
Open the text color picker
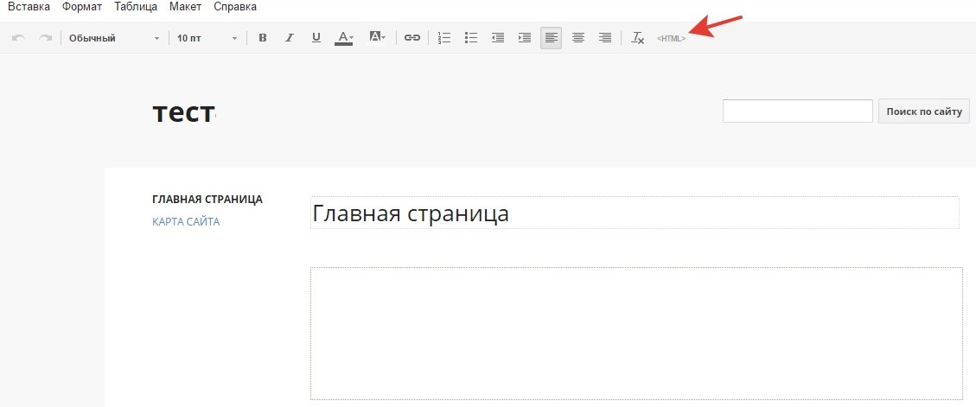(344, 38)
